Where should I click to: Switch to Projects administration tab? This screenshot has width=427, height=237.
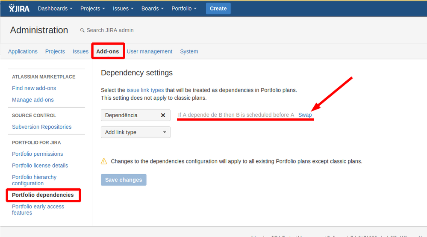(x=55, y=51)
